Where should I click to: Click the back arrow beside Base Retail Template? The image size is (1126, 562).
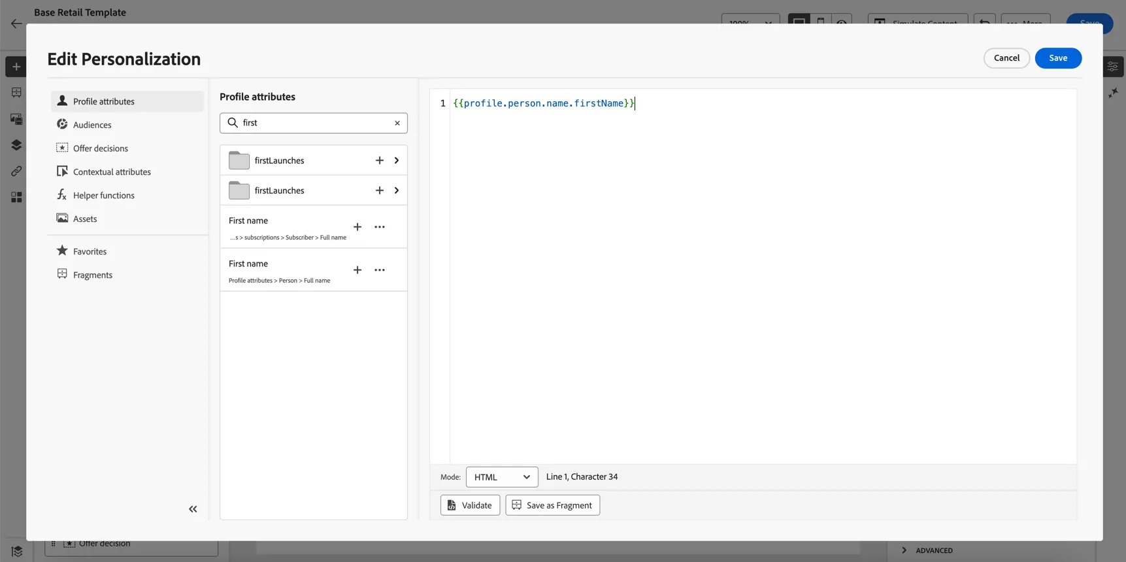point(16,23)
